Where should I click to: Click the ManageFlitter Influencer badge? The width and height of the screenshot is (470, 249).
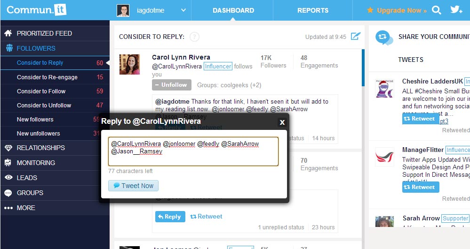[x=457, y=150]
